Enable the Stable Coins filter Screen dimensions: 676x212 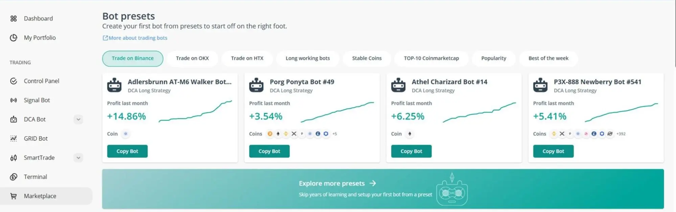[x=367, y=58]
